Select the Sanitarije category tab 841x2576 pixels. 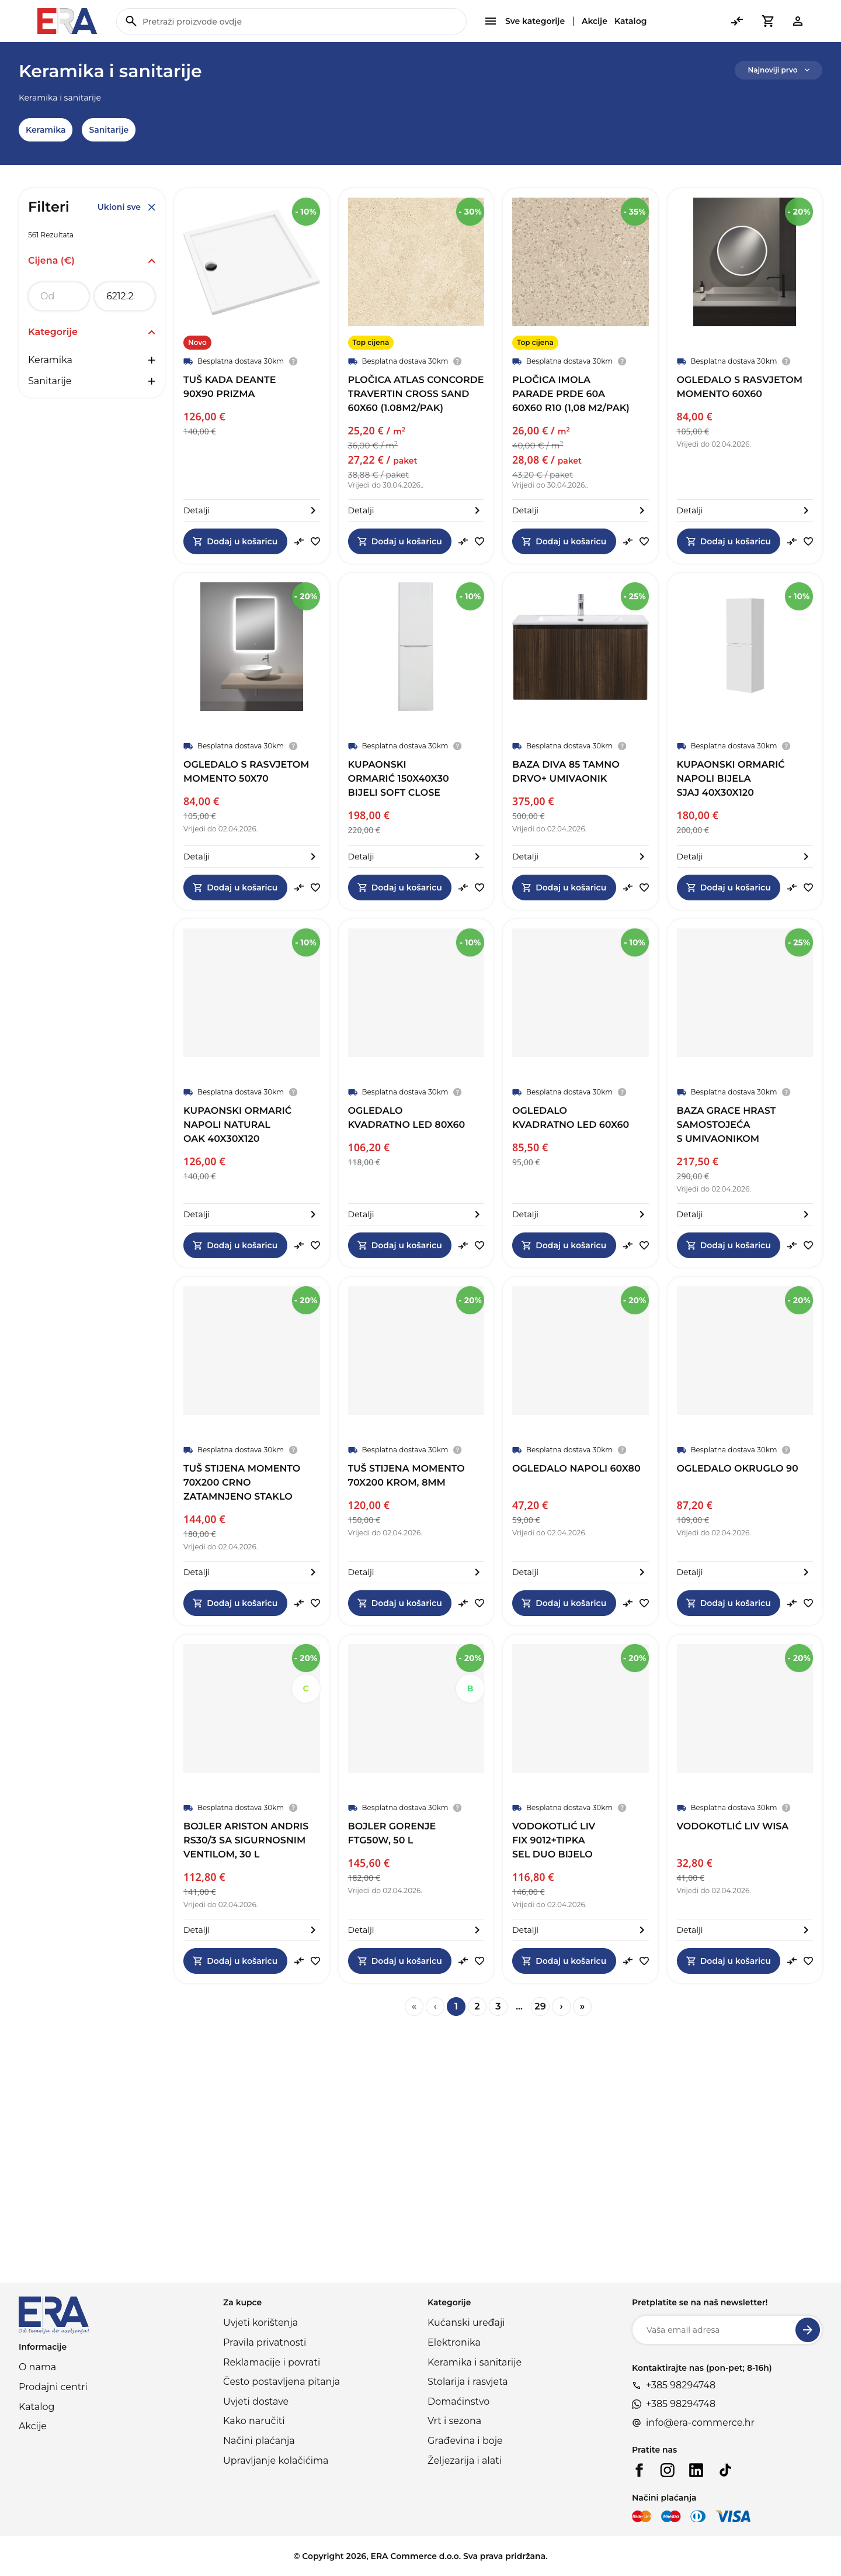click(108, 130)
